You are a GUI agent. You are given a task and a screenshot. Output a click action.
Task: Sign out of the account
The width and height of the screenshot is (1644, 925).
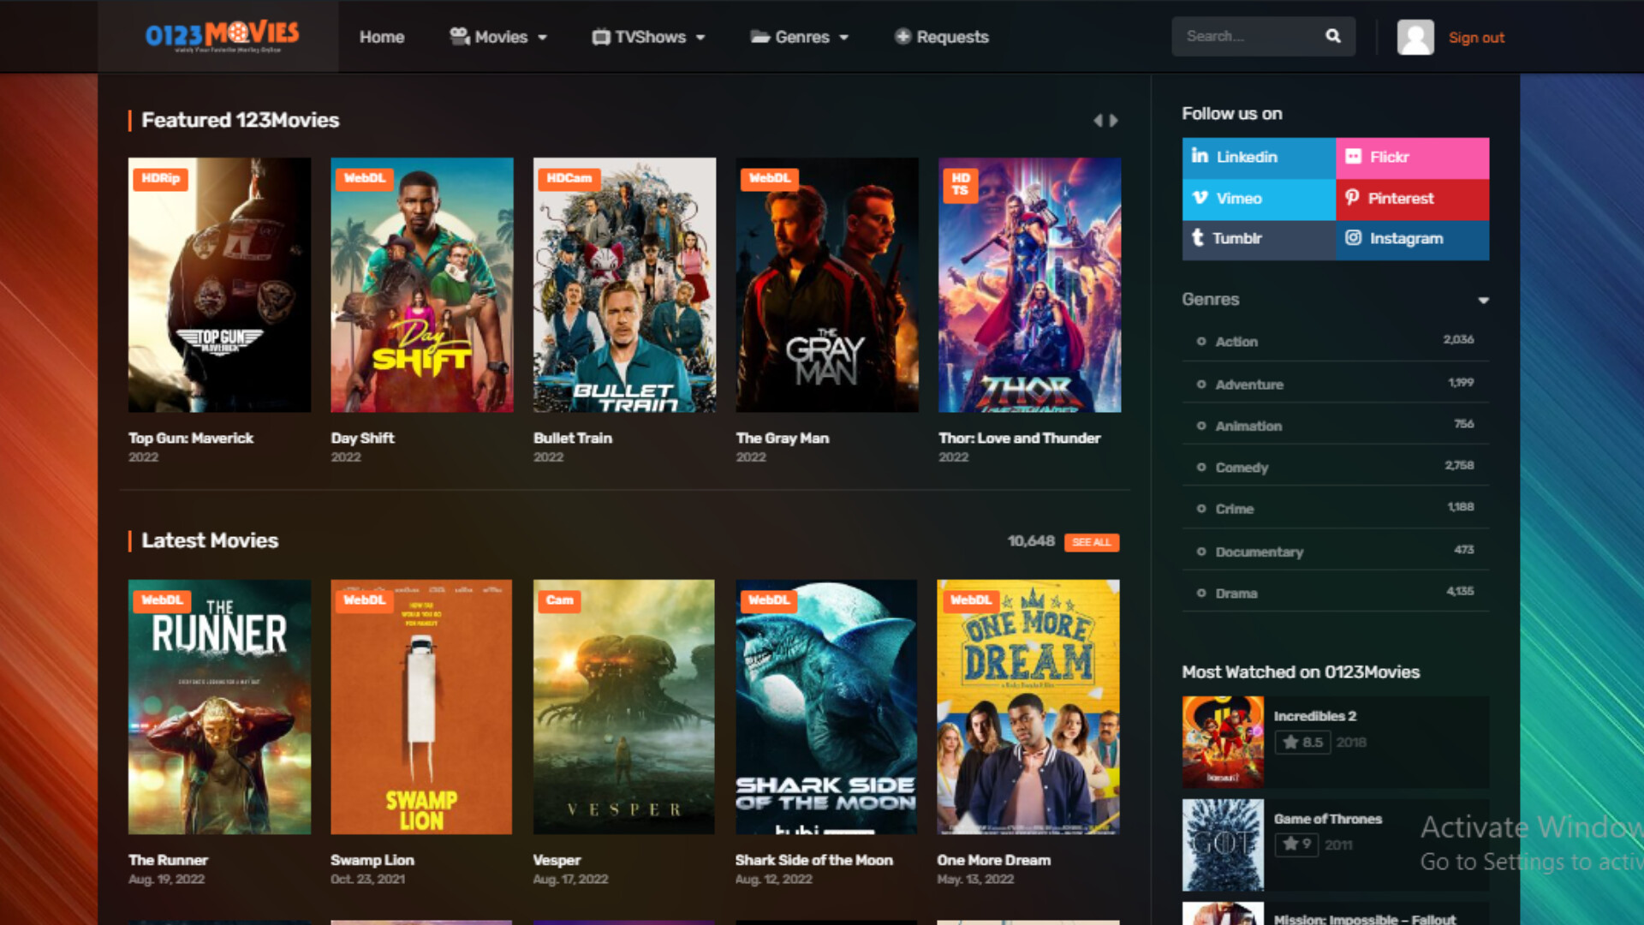[1476, 37]
